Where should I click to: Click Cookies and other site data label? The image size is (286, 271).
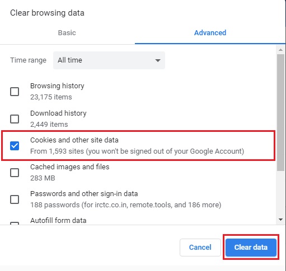point(74,140)
